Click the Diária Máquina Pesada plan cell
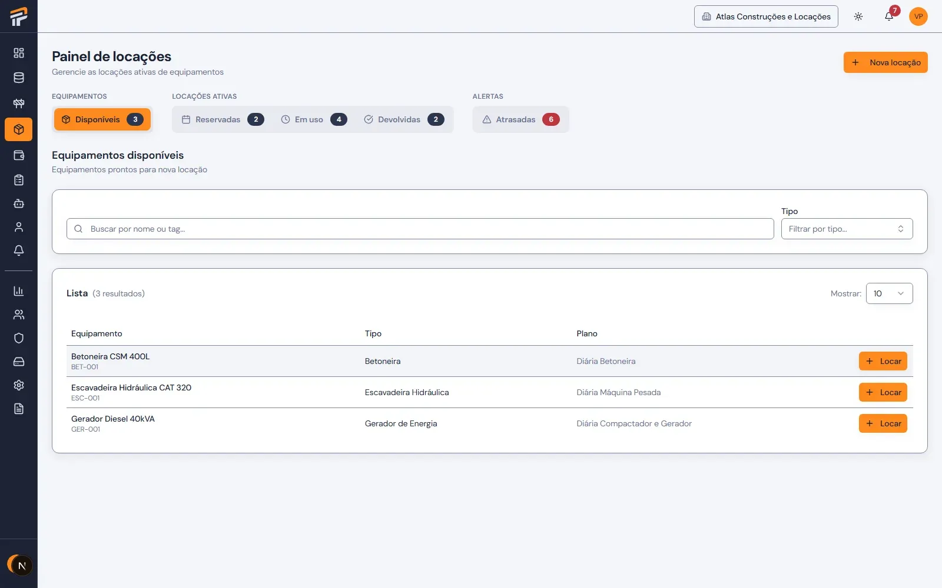This screenshot has width=942, height=588. pyautogui.click(x=618, y=392)
